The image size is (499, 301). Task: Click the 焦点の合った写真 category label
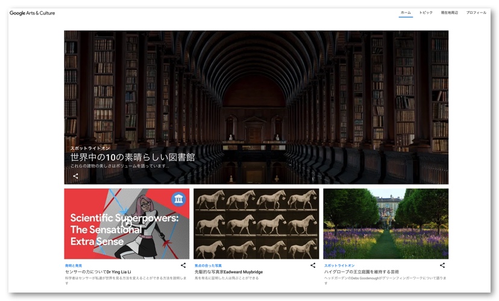click(208, 265)
